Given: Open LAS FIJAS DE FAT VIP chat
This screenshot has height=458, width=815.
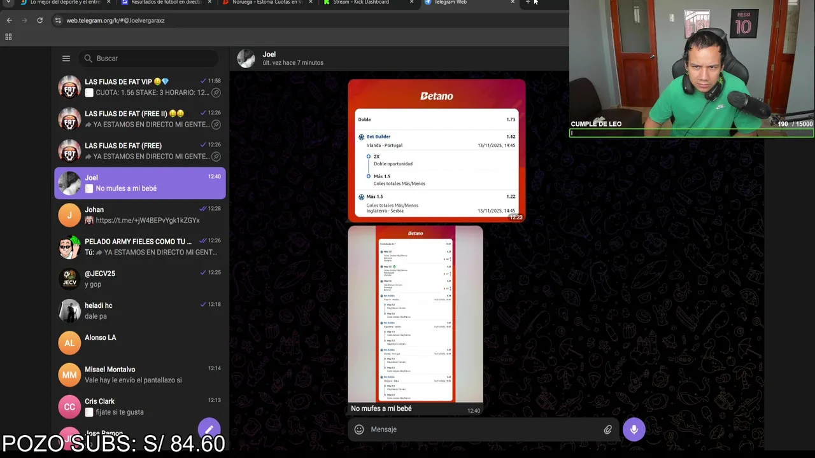Looking at the screenshot, I should (x=140, y=87).
